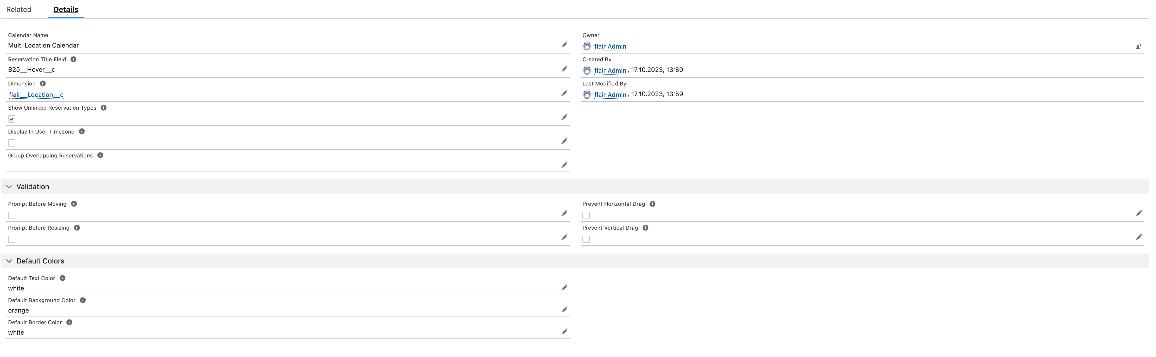The width and height of the screenshot is (1156, 357).
Task: Tick Prompt Before Resizing checkbox
Action: tap(12, 239)
